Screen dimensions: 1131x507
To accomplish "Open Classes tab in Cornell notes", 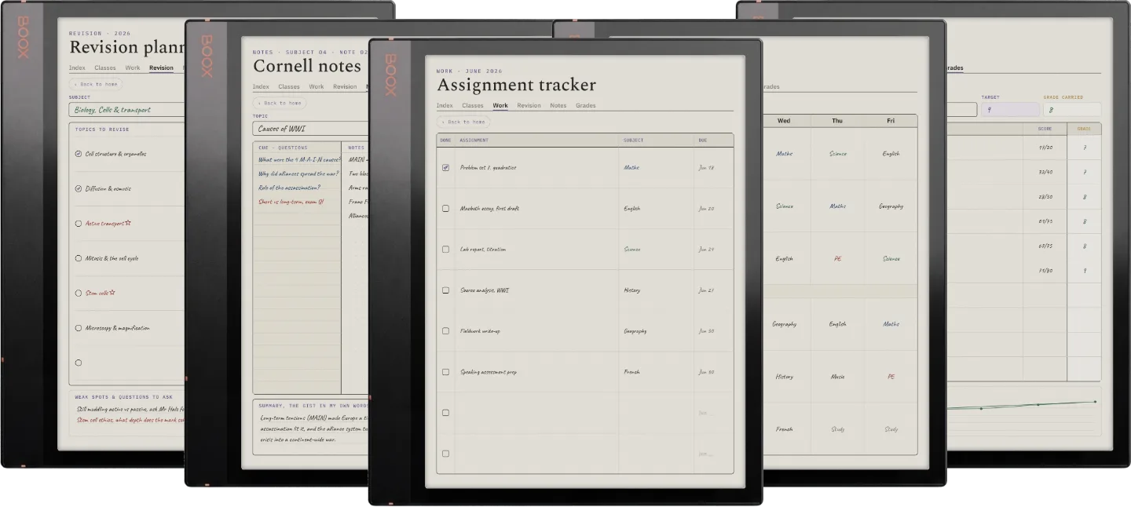I will [x=289, y=86].
